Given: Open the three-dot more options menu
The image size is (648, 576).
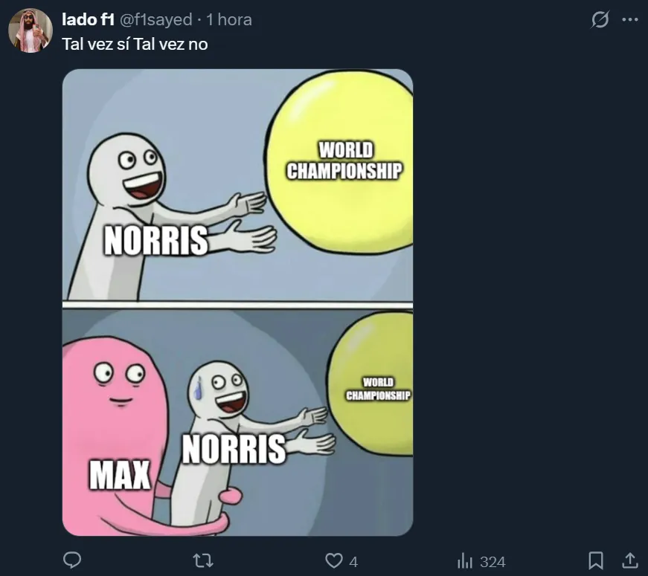Looking at the screenshot, I should [630, 19].
